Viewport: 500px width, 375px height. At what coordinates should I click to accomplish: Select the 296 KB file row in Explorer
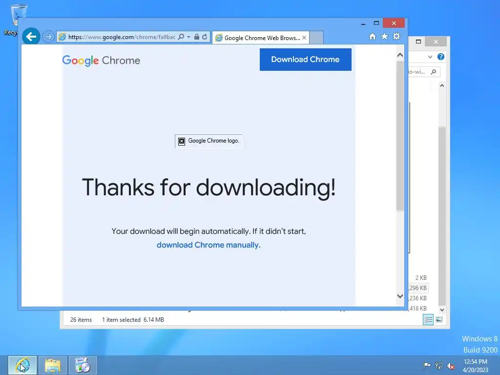click(418, 288)
